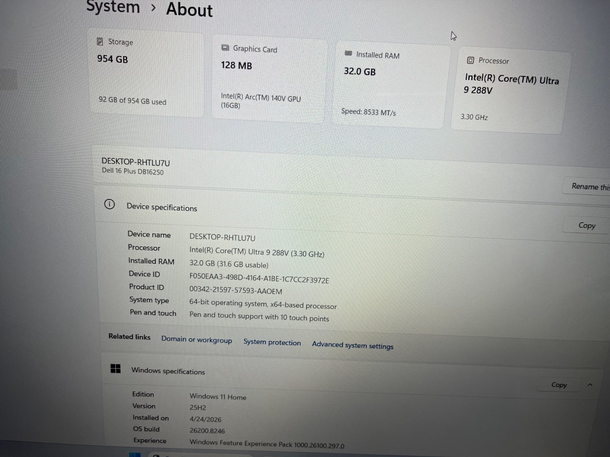Click the "Experience" row label
Viewport: 610px width, 457px height.
click(x=150, y=441)
